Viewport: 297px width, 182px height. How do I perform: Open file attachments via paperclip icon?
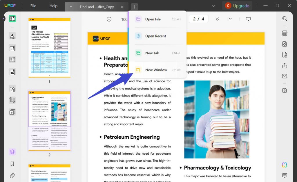[12, 176]
